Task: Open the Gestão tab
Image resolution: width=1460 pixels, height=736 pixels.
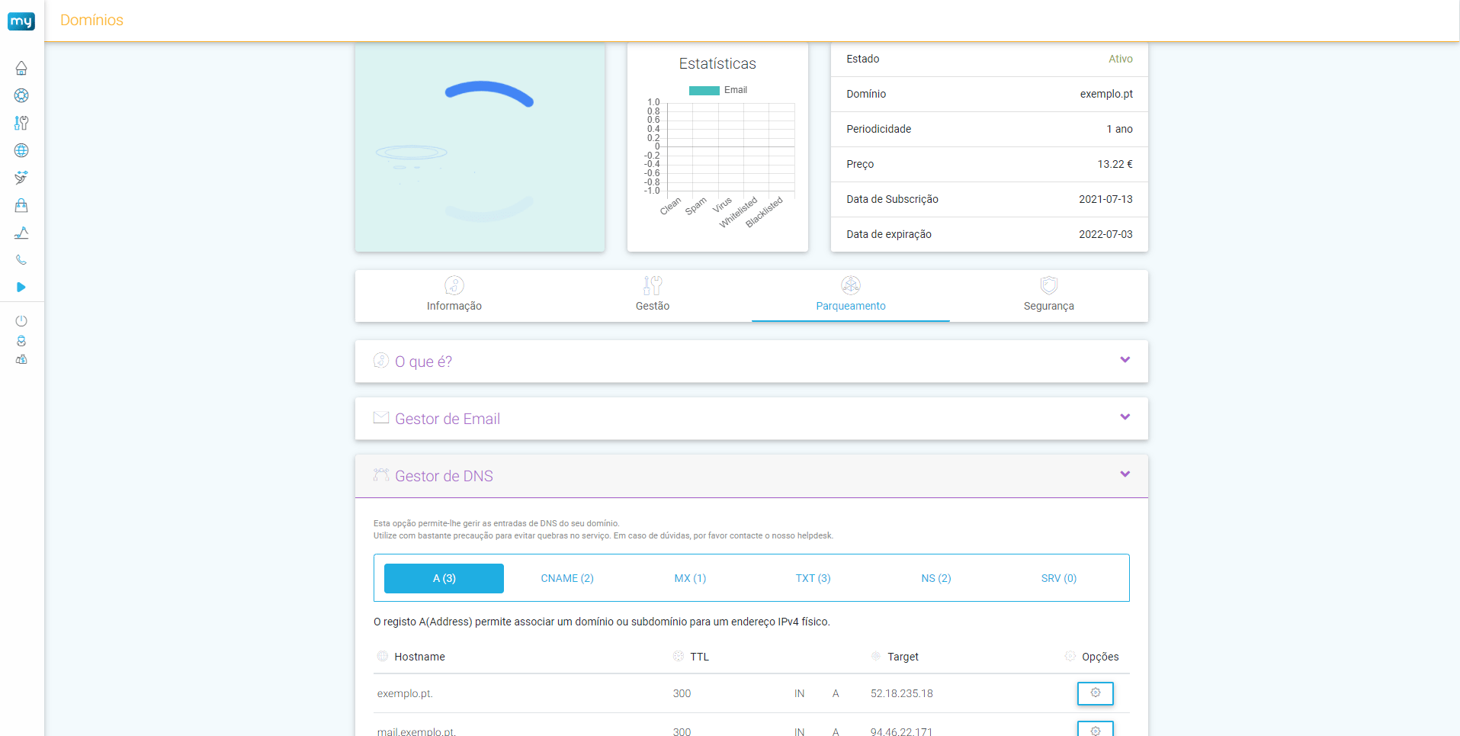Action: 653,295
